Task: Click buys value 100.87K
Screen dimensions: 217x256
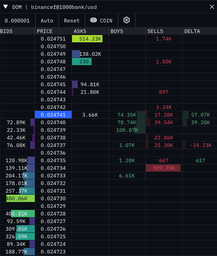Action: click(x=127, y=130)
